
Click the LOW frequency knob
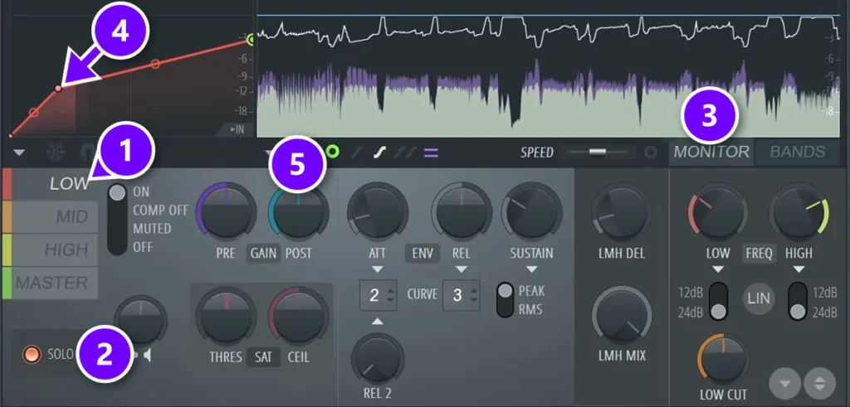pos(718,211)
